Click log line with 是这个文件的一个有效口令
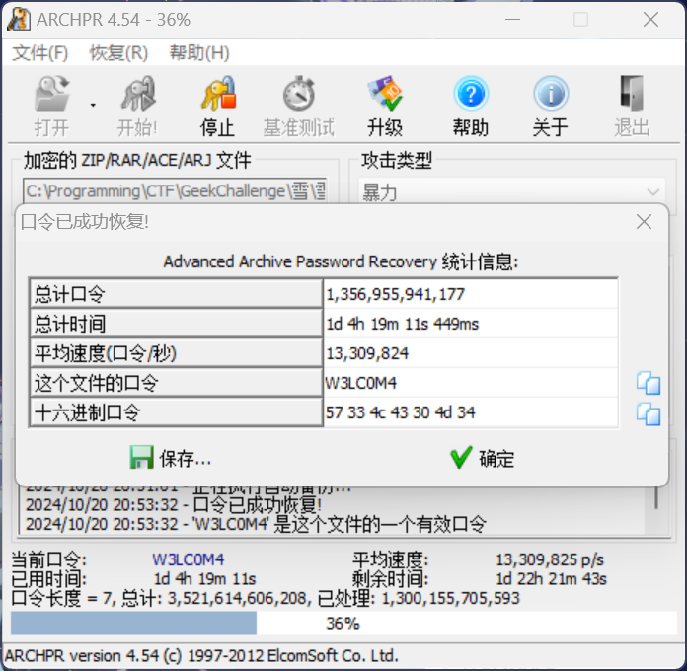Screen dimensions: 687x671 click(x=256, y=524)
